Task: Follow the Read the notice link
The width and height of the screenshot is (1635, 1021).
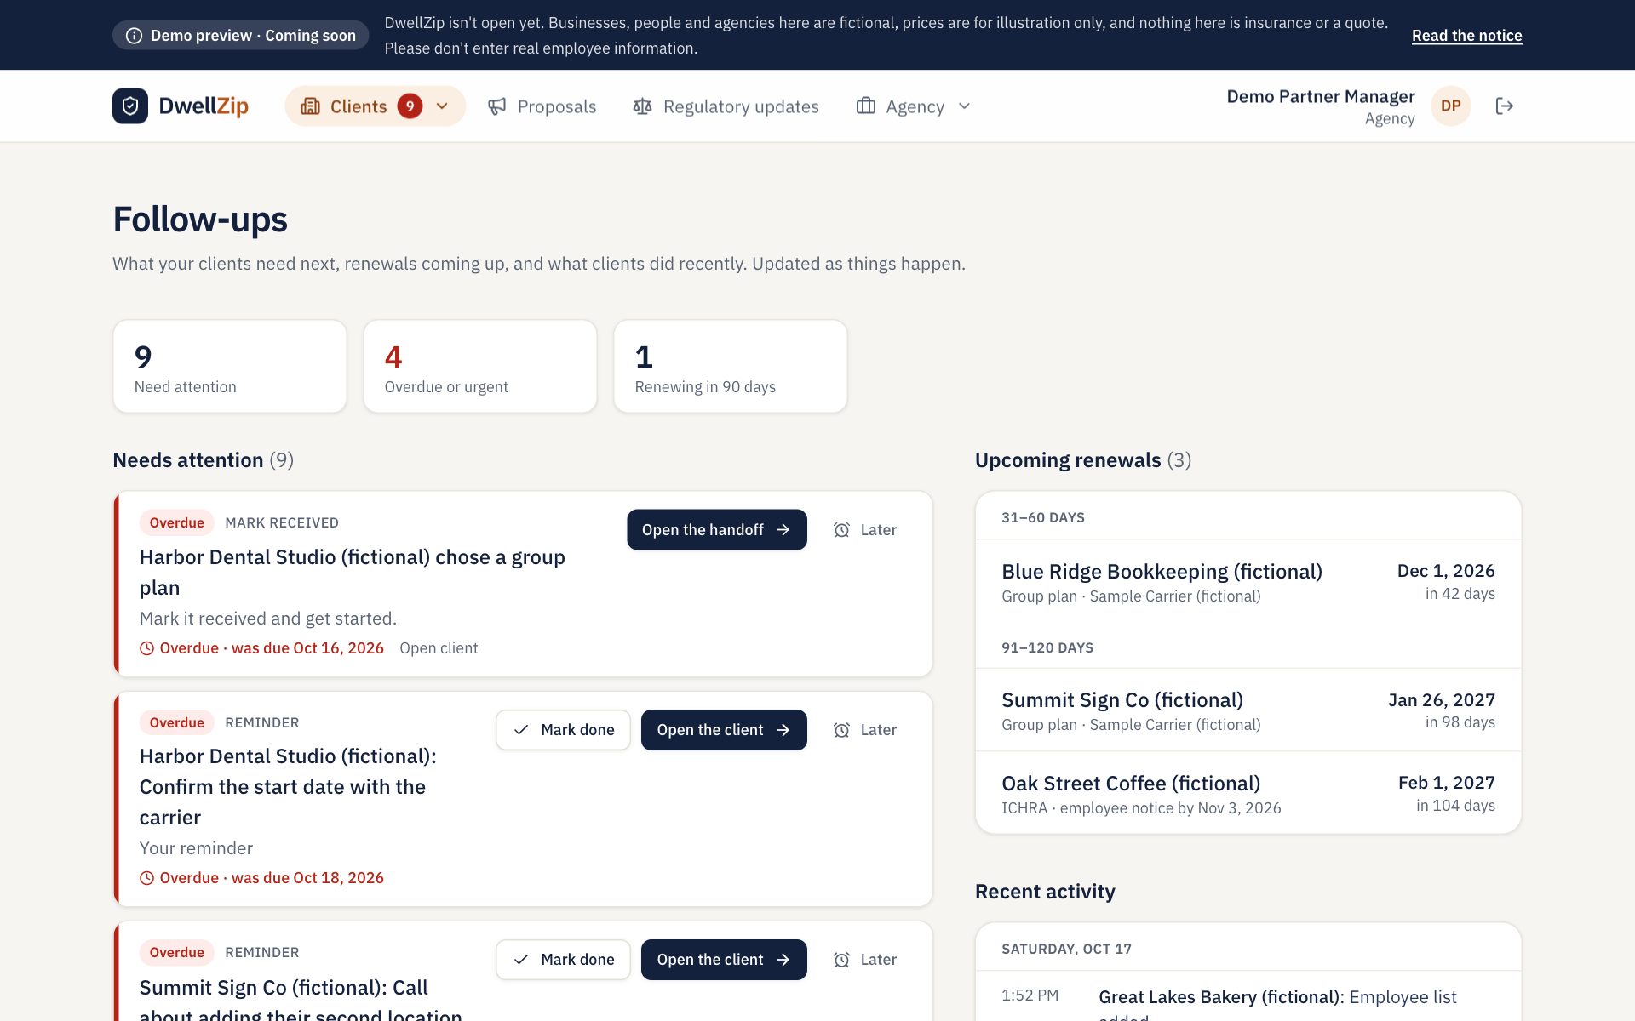Action: click(x=1466, y=36)
